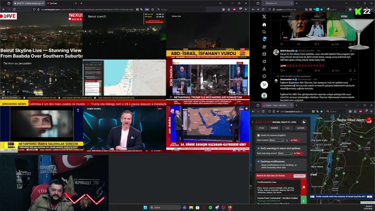
Task: Open X Messages envelope icon
Action: 264,54
